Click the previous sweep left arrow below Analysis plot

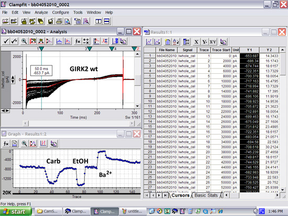[x=3, y=111]
